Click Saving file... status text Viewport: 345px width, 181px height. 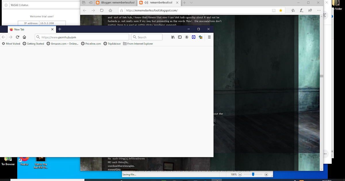(x=129, y=174)
